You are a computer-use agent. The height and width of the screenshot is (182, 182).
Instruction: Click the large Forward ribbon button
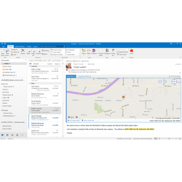pos(38,51)
